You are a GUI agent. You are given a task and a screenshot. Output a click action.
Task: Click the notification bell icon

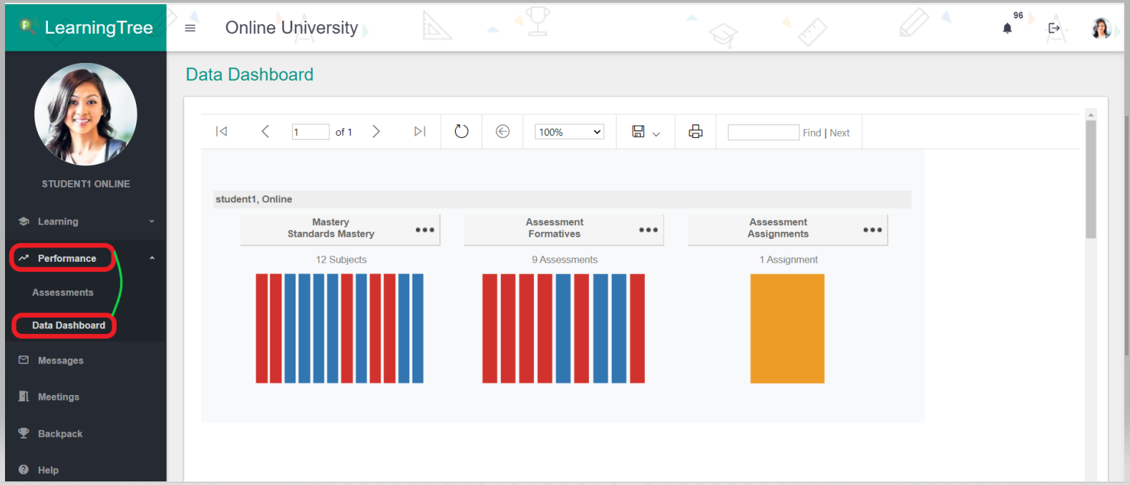[1007, 29]
